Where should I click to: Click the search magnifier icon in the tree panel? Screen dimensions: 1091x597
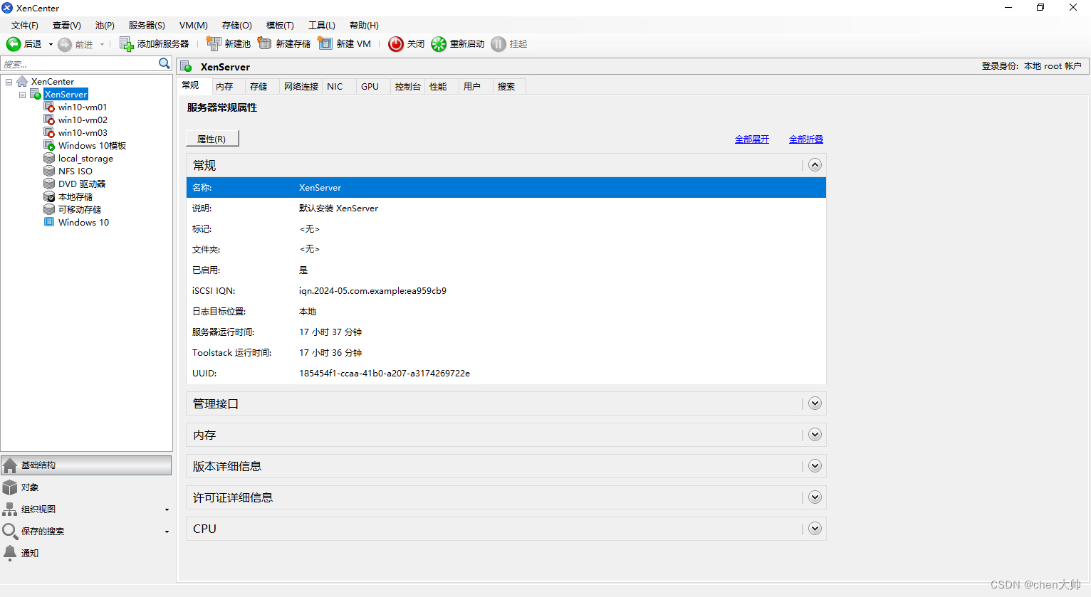click(165, 63)
